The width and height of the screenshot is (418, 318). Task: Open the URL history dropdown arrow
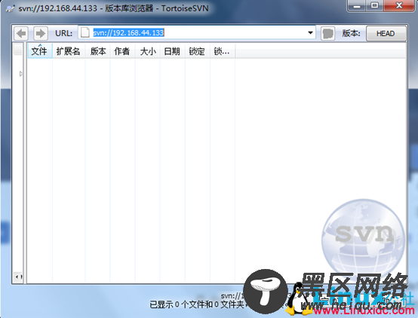pyautogui.click(x=310, y=32)
